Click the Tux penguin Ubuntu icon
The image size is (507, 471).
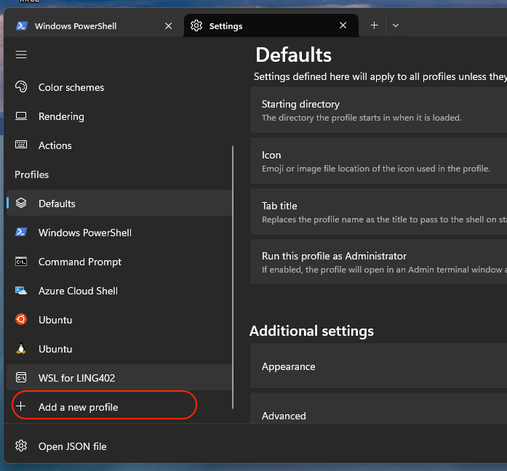pos(21,348)
